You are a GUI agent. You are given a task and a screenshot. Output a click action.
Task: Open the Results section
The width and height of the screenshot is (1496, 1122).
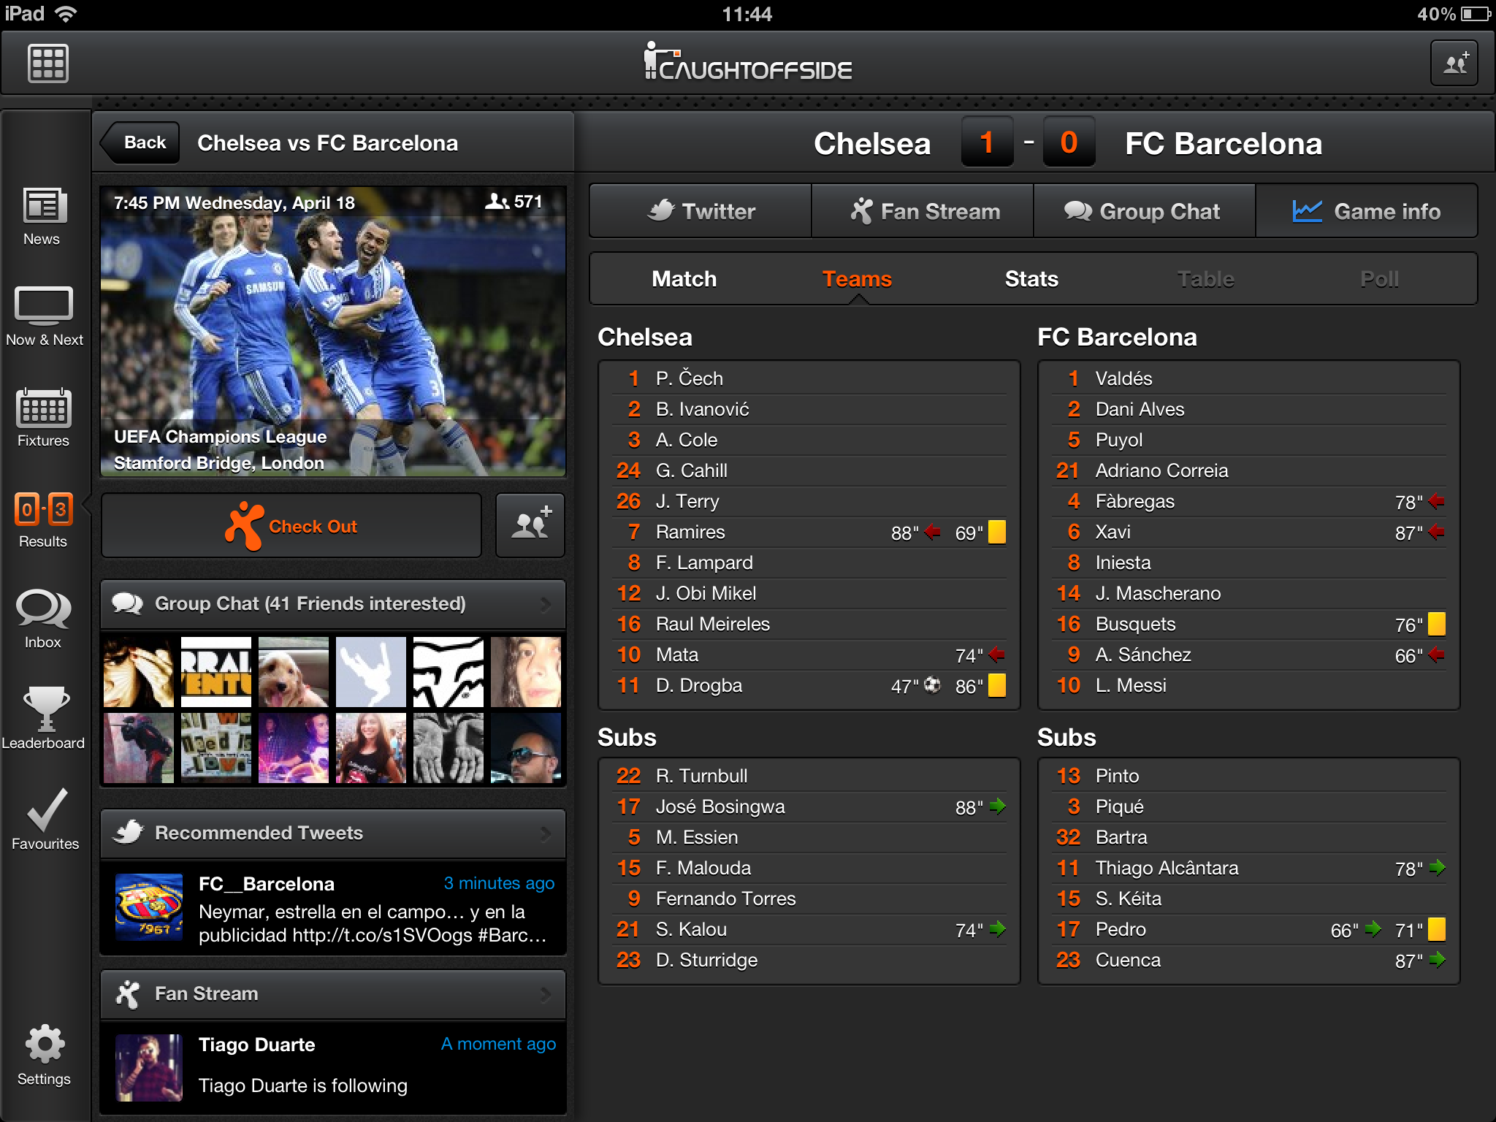tap(43, 519)
